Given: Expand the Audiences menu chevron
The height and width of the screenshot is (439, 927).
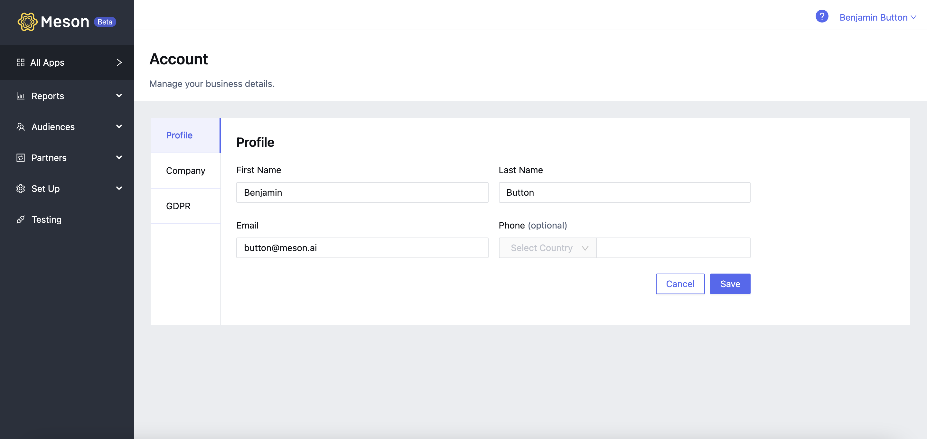Looking at the screenshot, I should [119, 127].
